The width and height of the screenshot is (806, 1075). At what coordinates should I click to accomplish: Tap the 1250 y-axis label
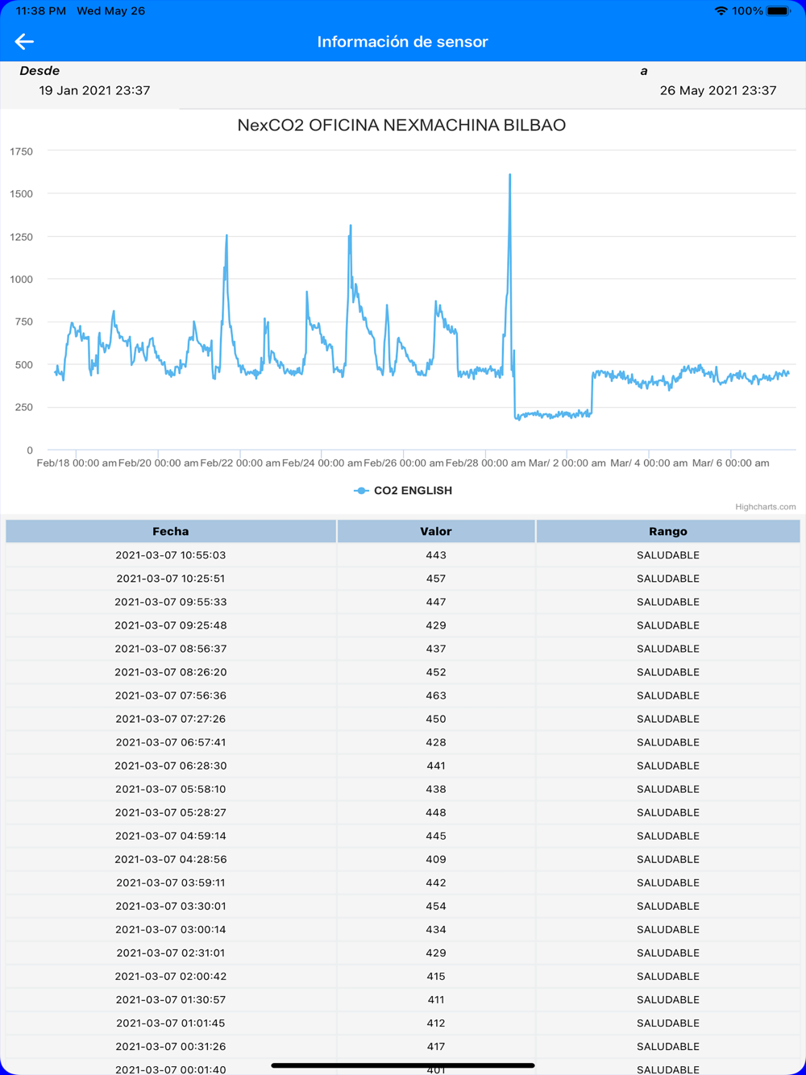tap(21, 237)
